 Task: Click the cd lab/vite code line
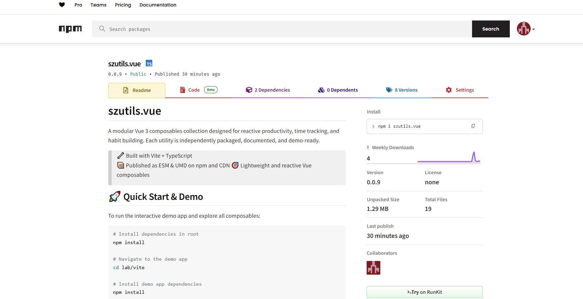[129, 267]
